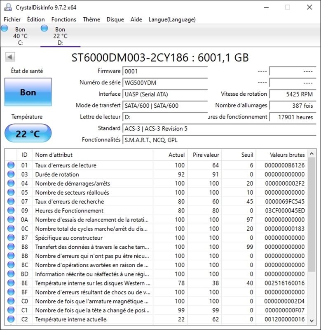Open the Fonctions menu
This screenshot has width=321, height=330.
tap(63, 19)
